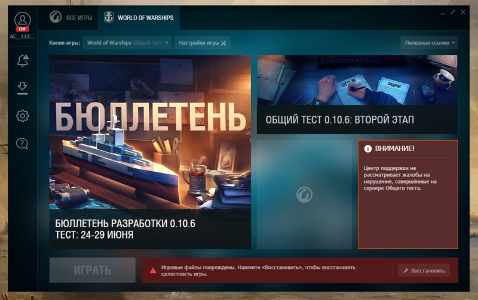The image size is (478, 300).
Task: Click the support center warning text
Action: pos(400,178)
